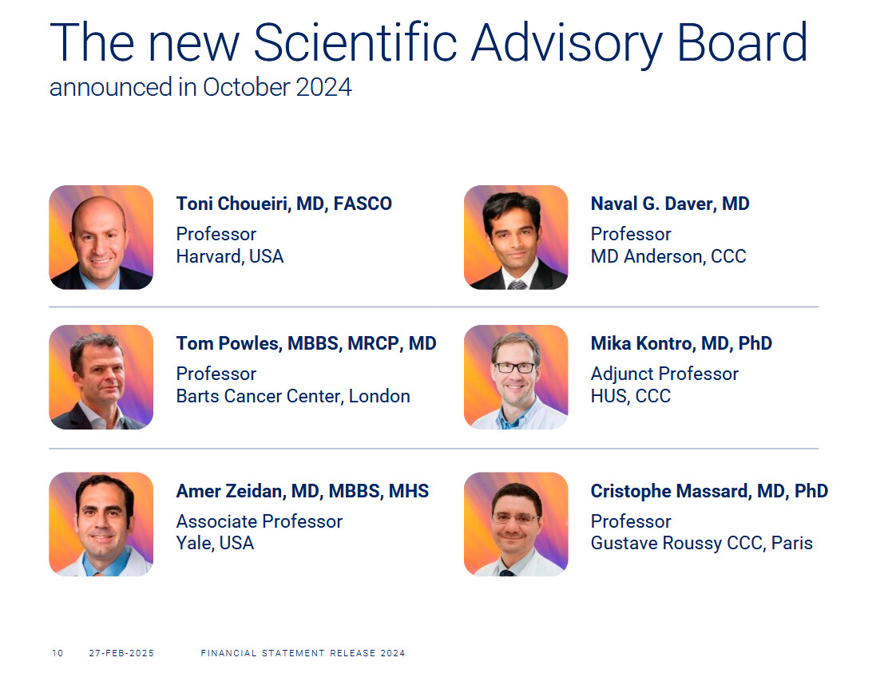Click the slide number 10 in footer
This screenshot has width=896, height=681.
(x=57, y=653)
